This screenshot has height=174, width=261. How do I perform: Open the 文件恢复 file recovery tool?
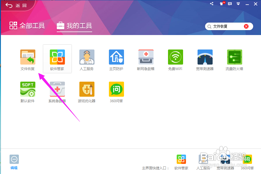[28, 57]
